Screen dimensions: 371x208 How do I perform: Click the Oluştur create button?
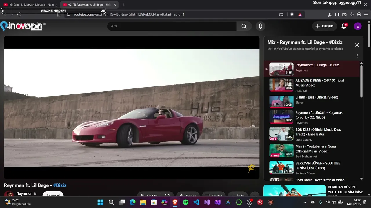coord(325,26)
